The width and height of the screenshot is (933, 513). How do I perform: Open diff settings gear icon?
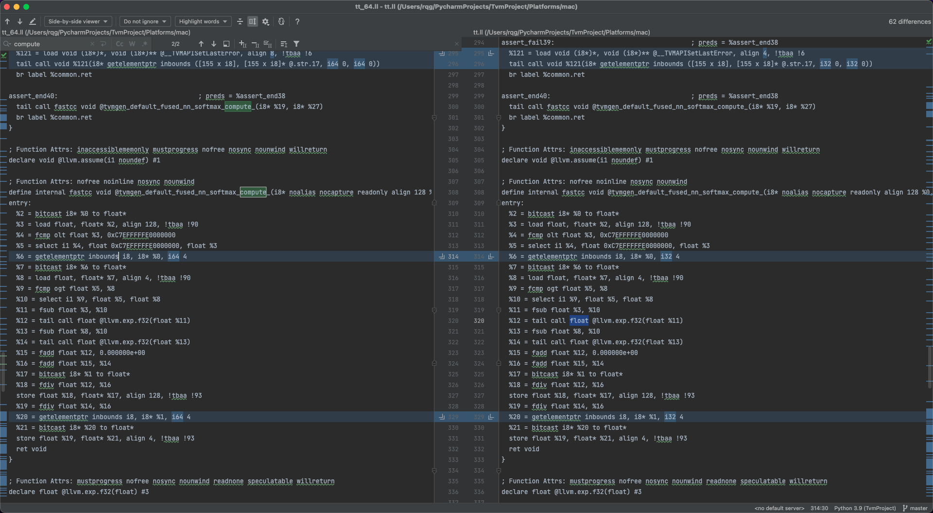pos(265,21)
